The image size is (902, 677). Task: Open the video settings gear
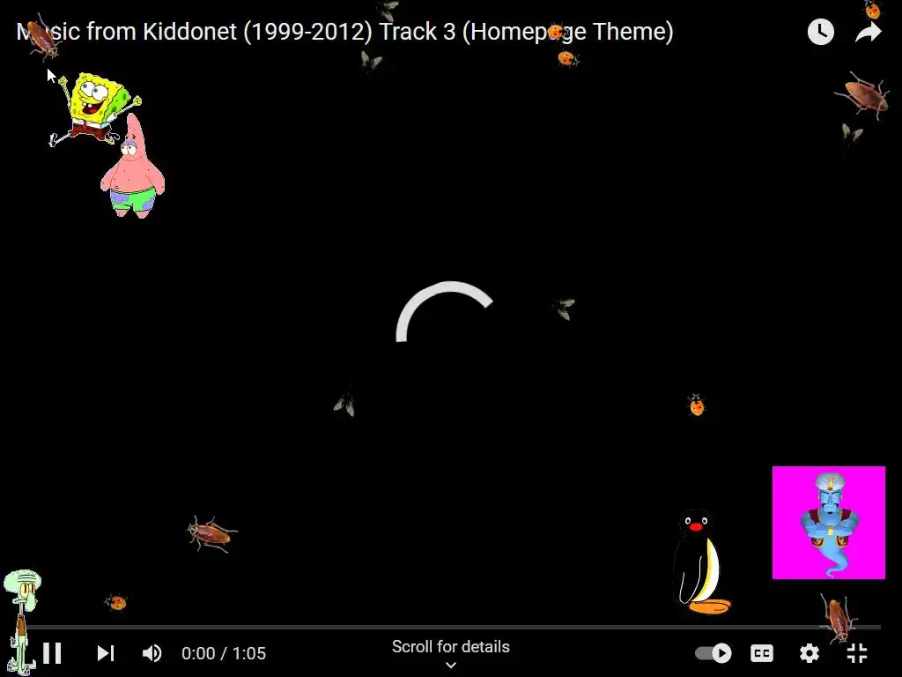(810, 653)
